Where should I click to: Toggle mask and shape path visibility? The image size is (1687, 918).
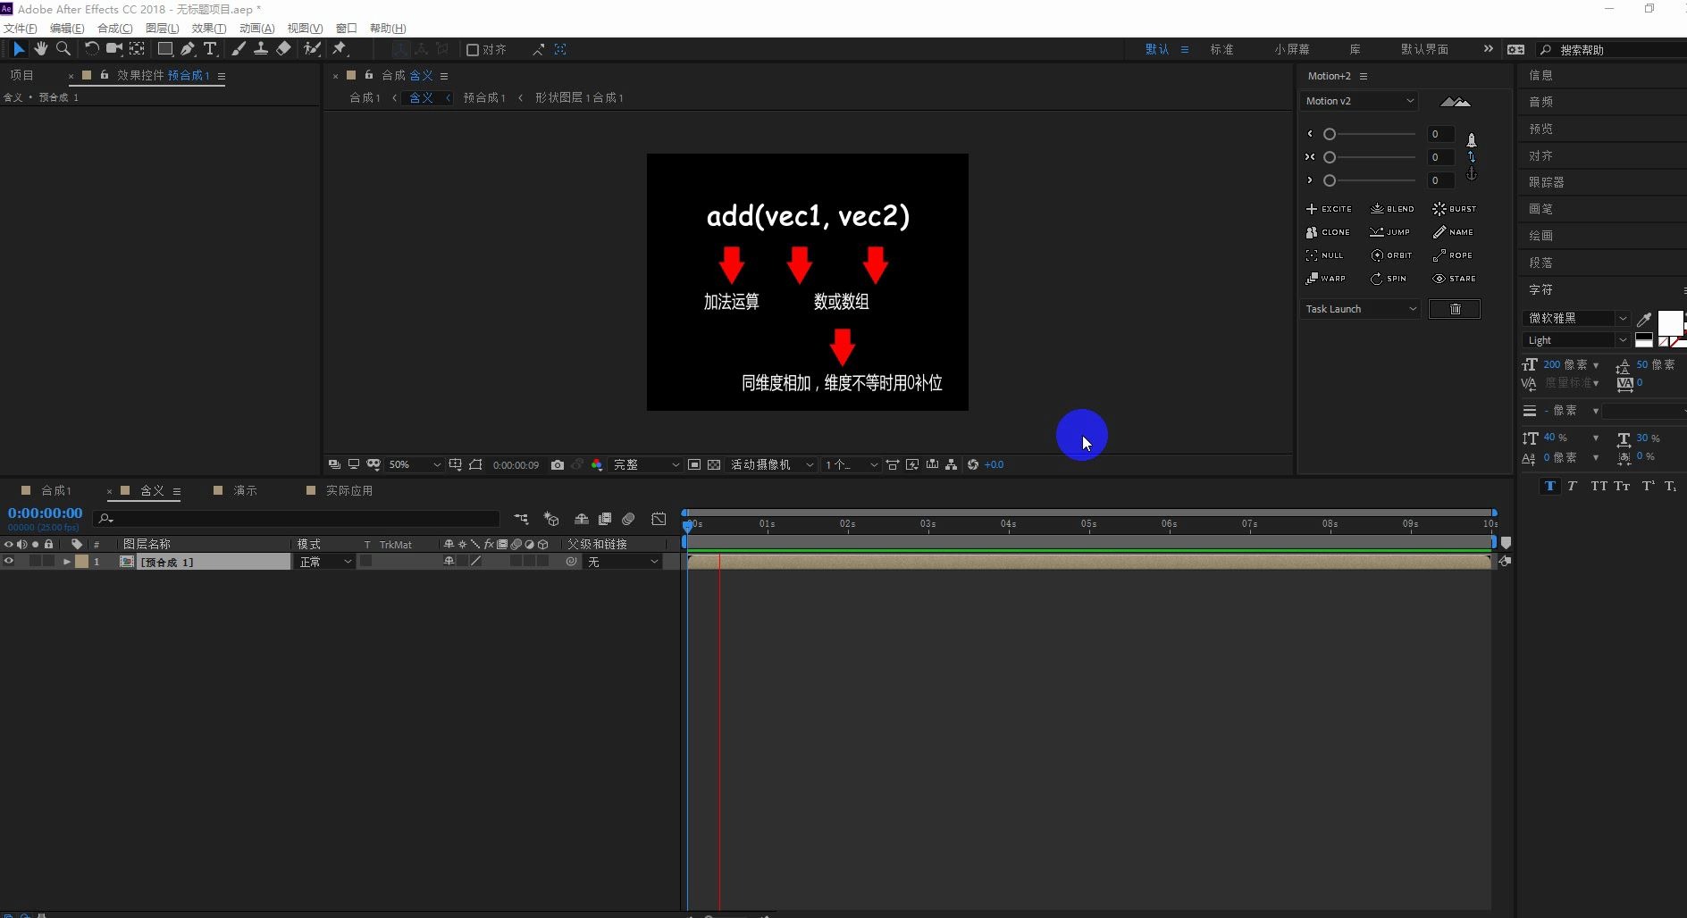tap(475, 464)
